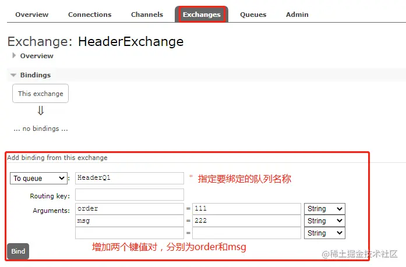Click the argument key field with 'order'

point(129,209)
